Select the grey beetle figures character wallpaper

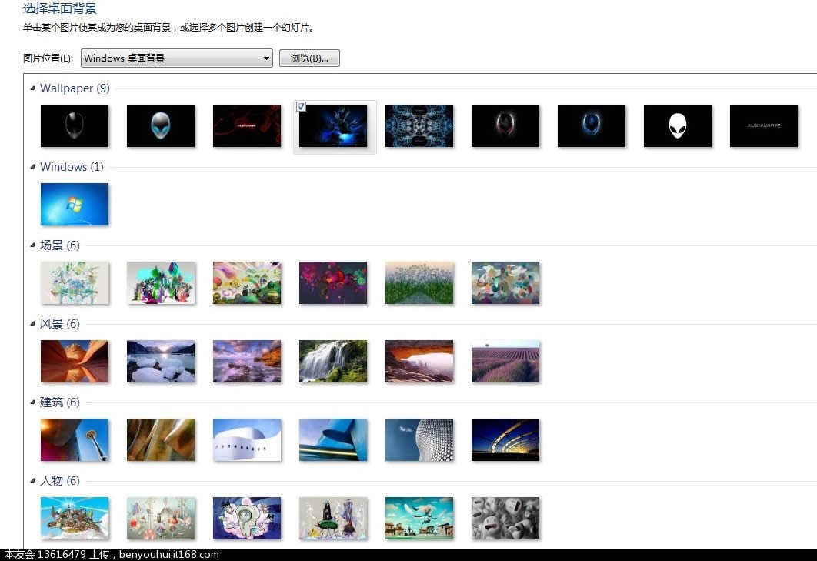tap(333, 518)
